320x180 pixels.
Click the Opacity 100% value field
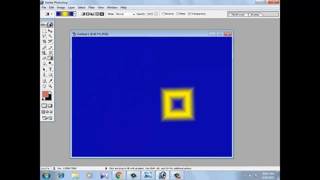click(x=150, y=14)
